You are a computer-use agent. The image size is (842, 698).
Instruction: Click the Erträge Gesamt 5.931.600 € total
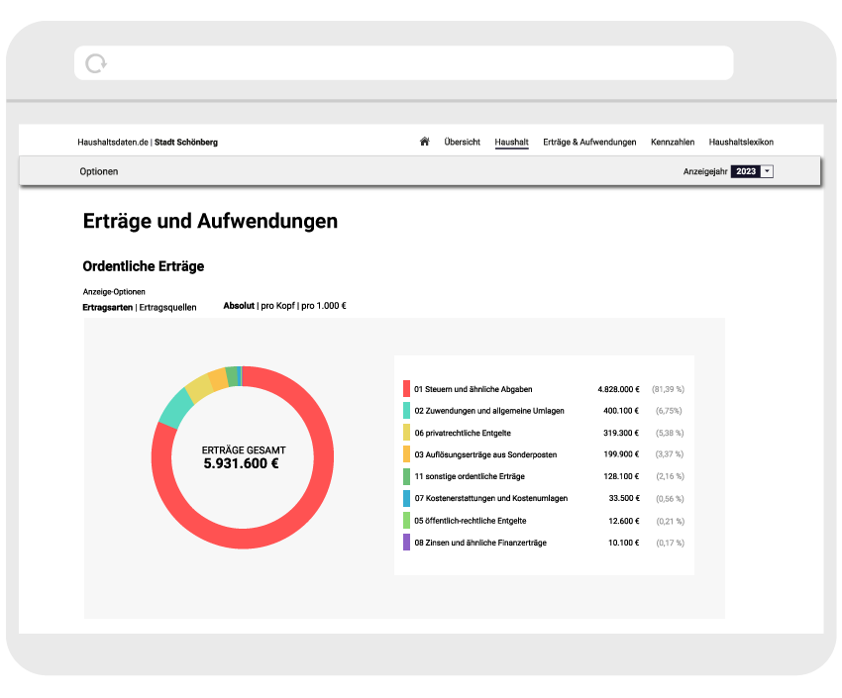pyautogui.click(x=243, y=457)
